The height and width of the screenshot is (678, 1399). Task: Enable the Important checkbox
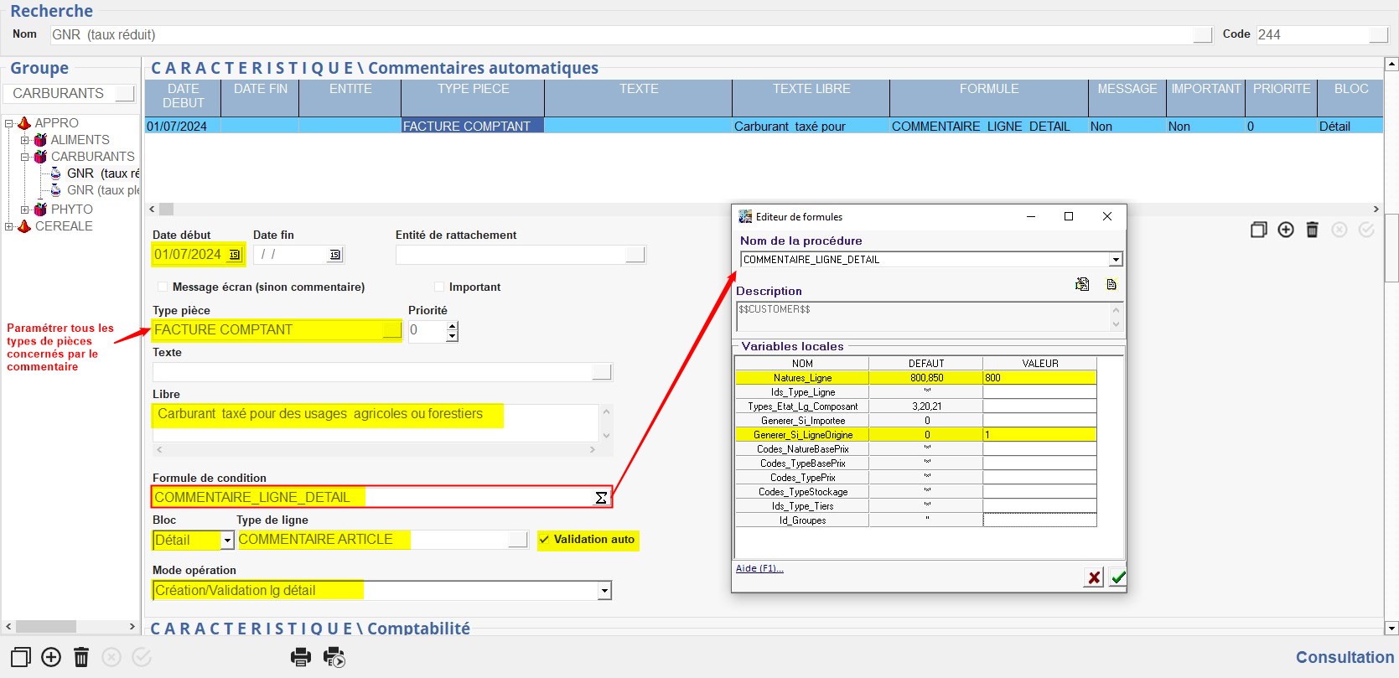(x=439, y=287)
